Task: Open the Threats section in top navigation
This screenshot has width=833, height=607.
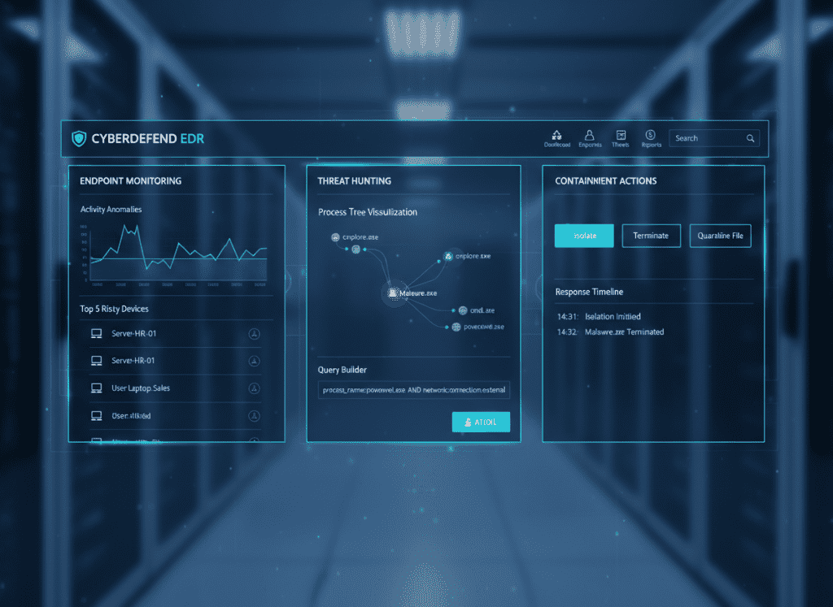Action: pos(620,137)
